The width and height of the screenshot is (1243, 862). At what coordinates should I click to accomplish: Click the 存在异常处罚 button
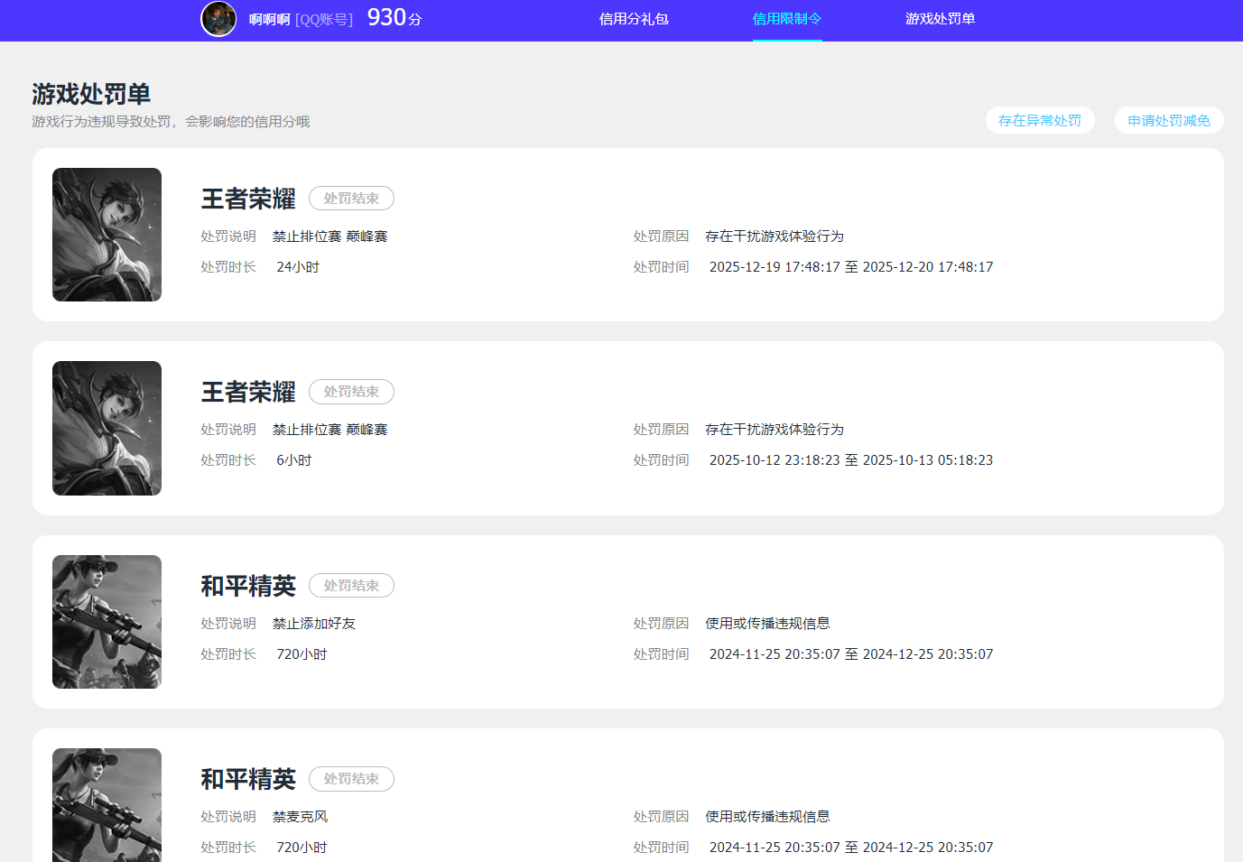pyautogui.click(x=1040, y=120)
